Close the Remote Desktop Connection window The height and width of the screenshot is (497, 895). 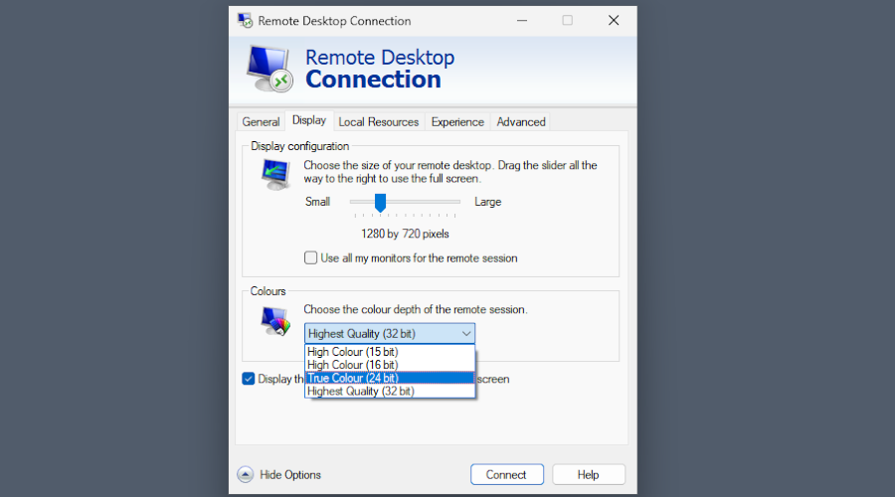614,21
